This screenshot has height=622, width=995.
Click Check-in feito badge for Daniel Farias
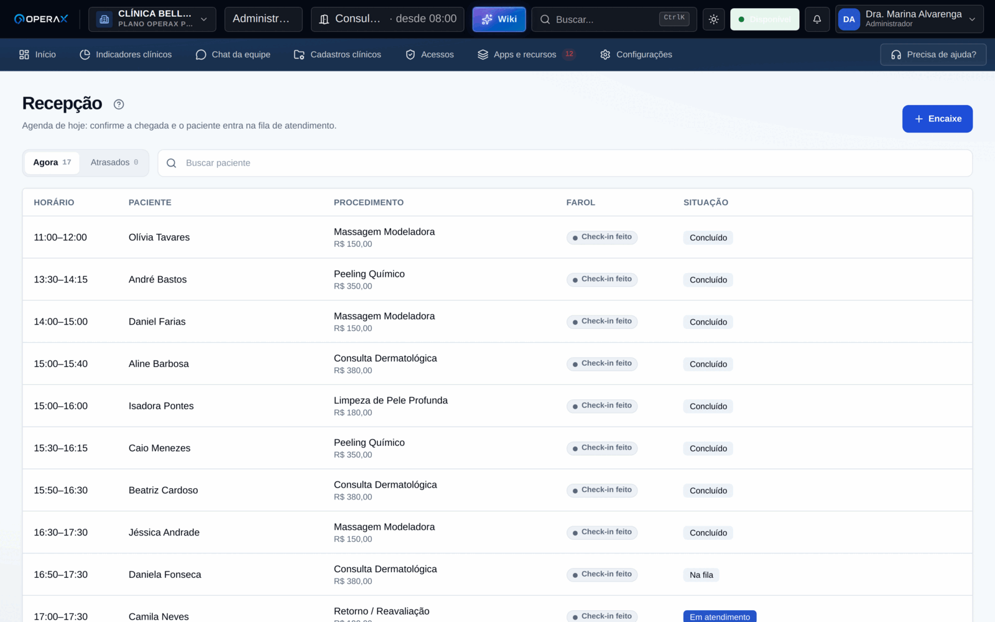point(602,322)
